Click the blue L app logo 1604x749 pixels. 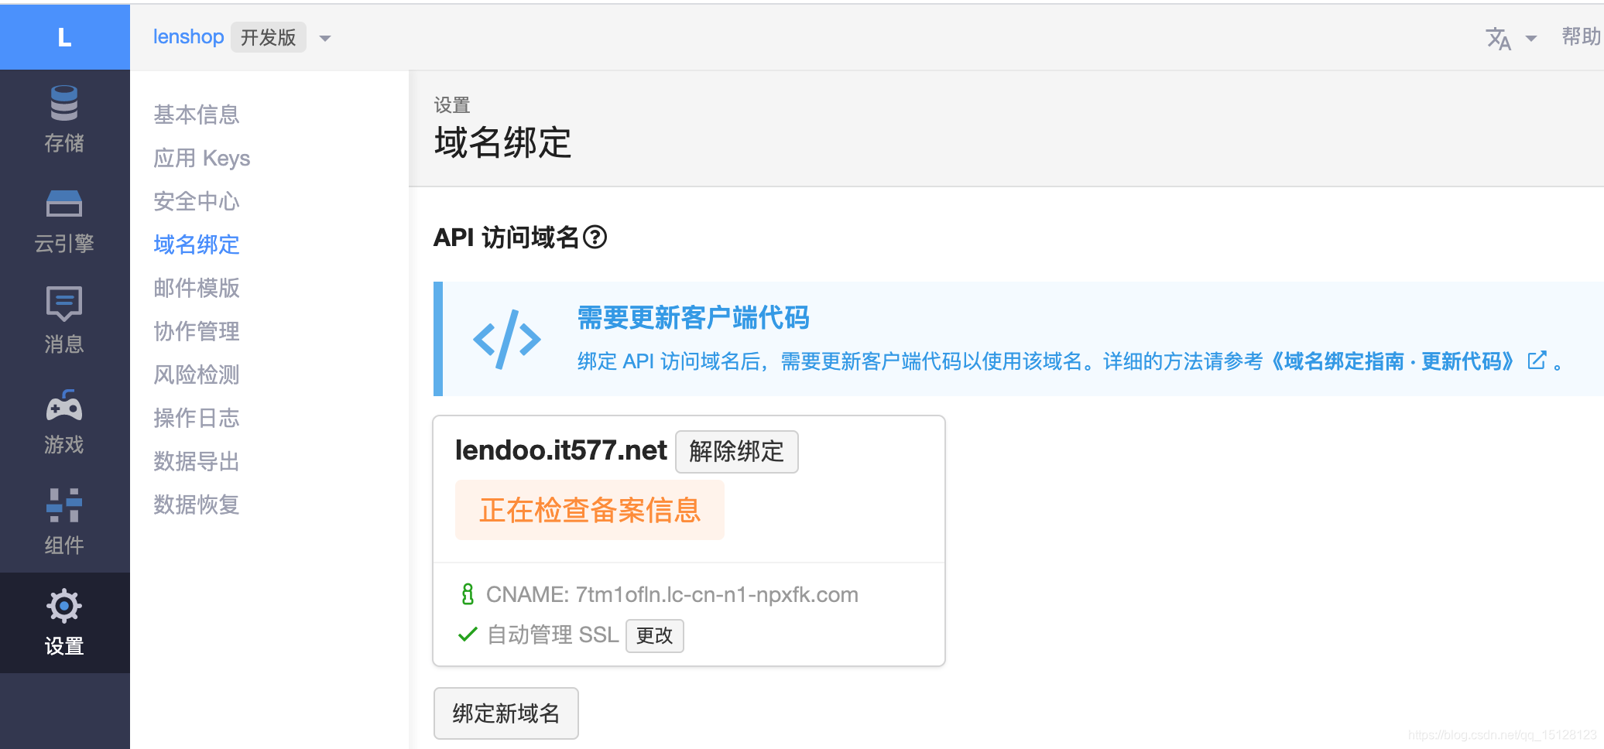(65, 37)
